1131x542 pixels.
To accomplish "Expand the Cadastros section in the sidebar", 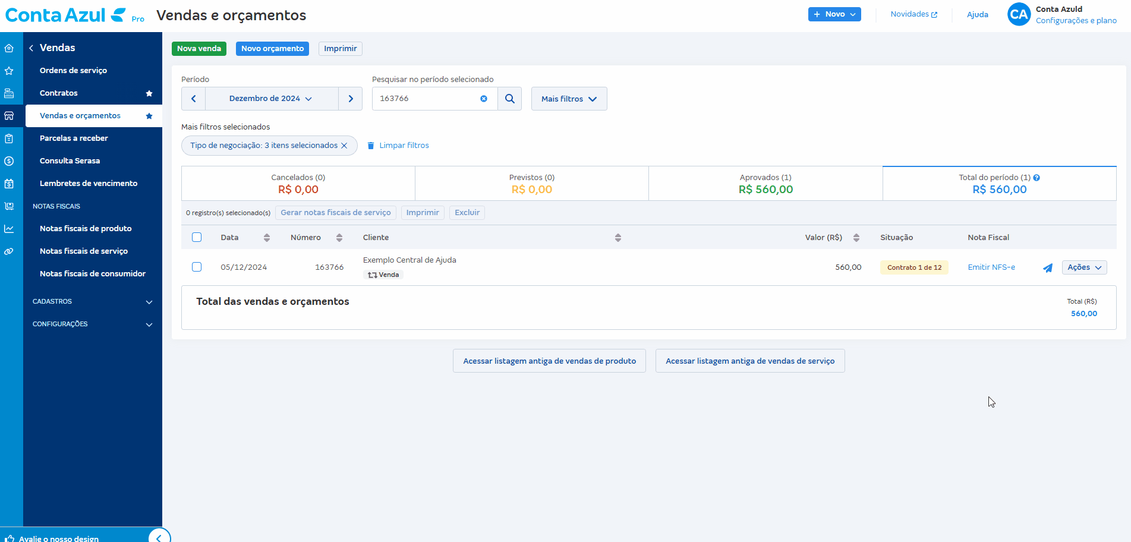I will pos(92,301).
